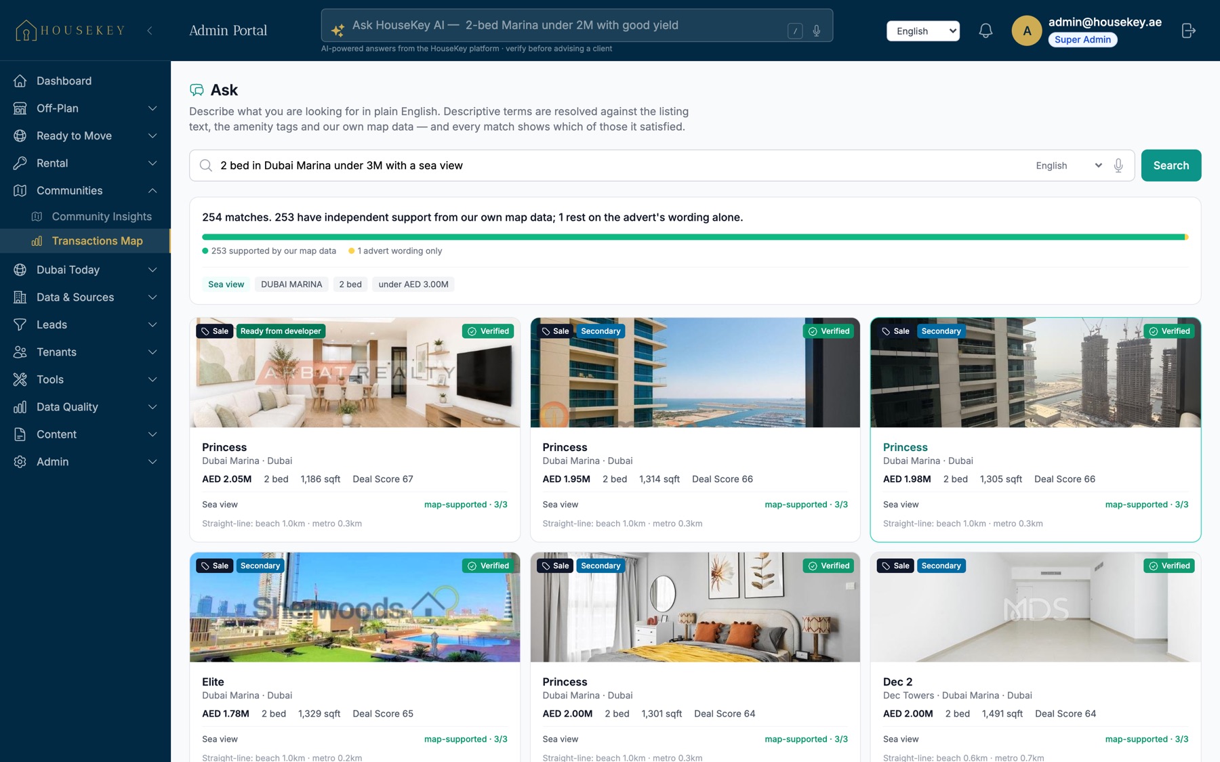The height and width of the screenshot is (762, 1220).
Task: Click the 1 advert wording only legend
Action: 395,251
